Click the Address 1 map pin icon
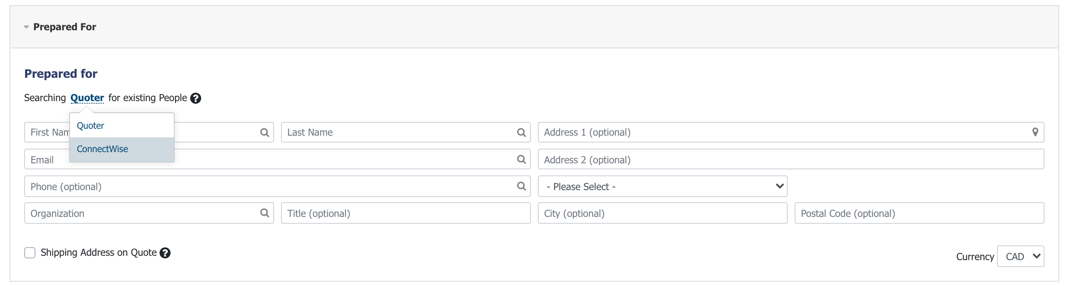Screen dimensions: 1067x286 pos(1035,132)
